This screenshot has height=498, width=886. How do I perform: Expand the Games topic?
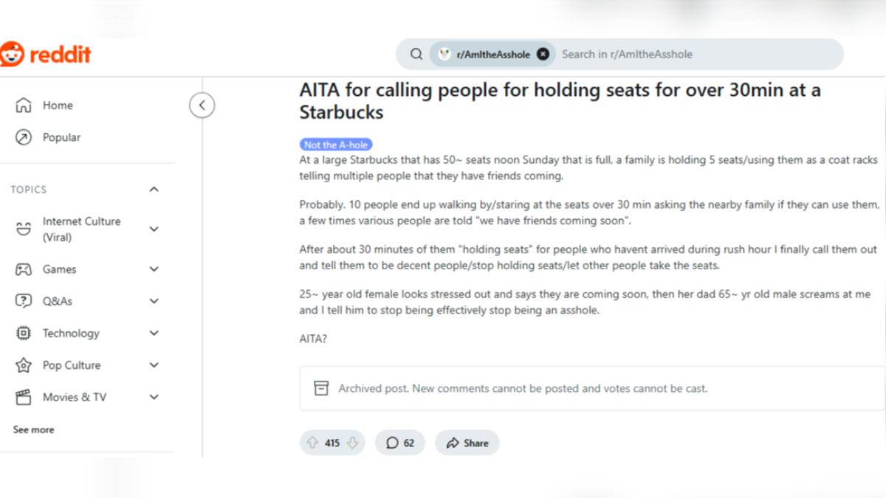(x=154, y=269)
